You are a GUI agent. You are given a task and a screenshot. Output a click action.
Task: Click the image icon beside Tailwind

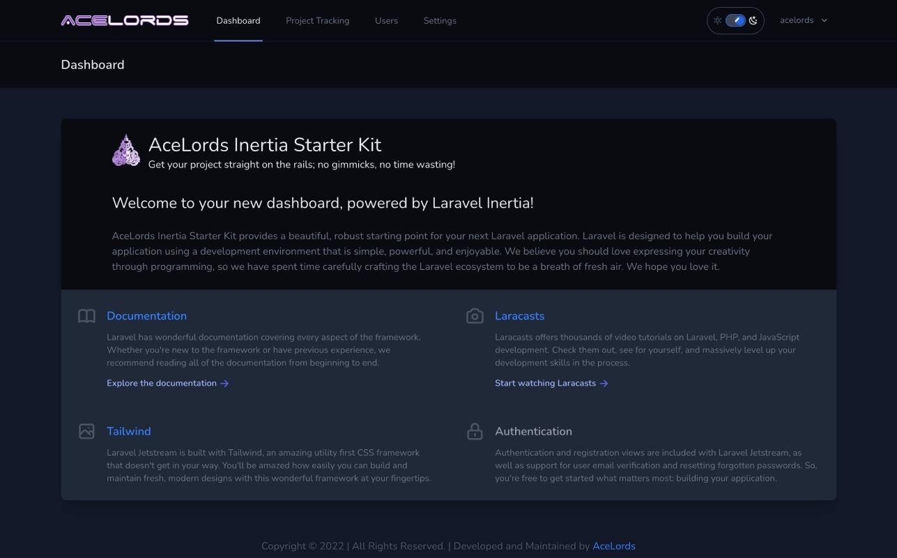pyautogui.click(x=86, y=431)
